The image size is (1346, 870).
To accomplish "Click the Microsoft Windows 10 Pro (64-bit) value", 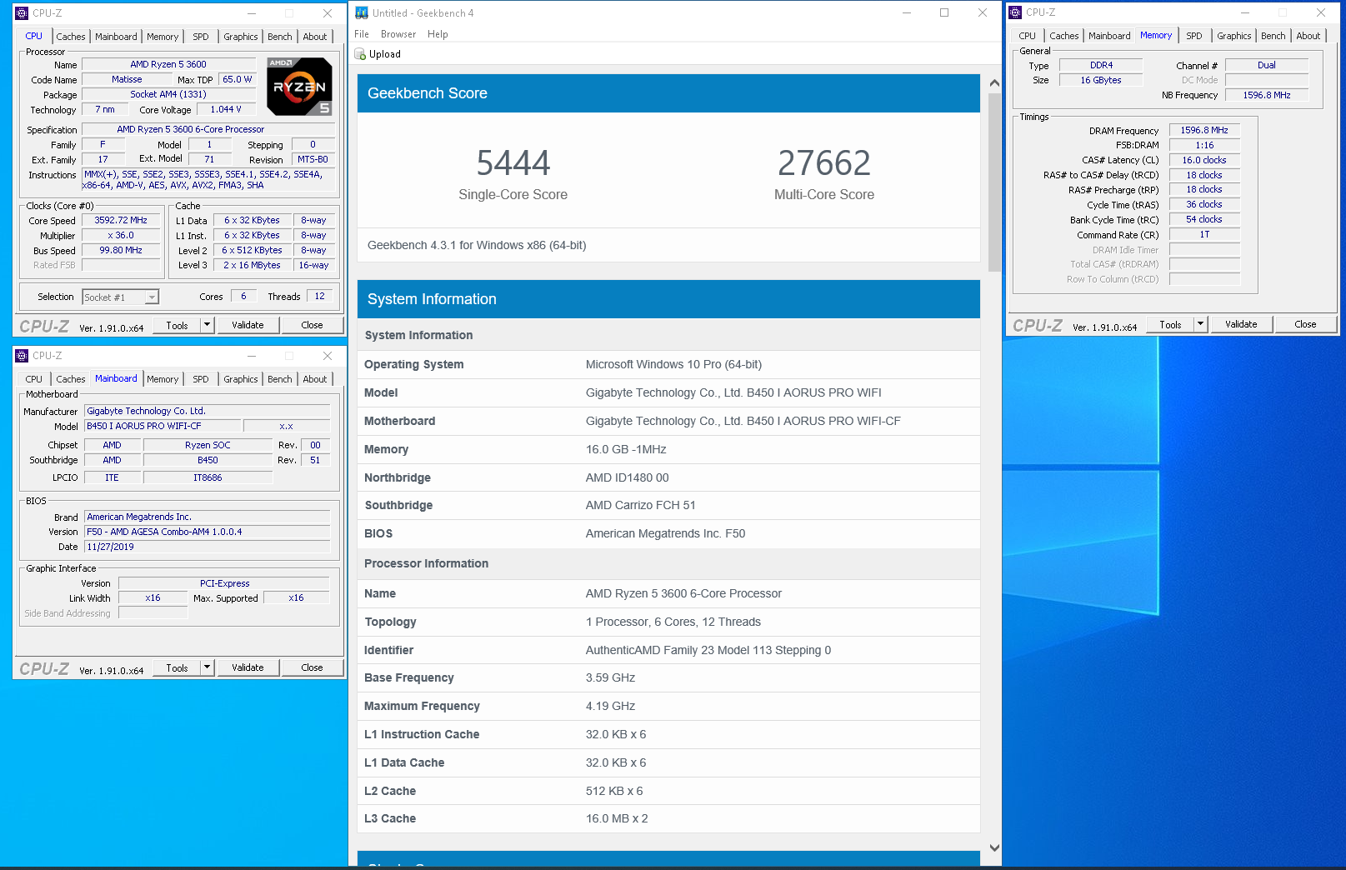I will click(673, 364).
